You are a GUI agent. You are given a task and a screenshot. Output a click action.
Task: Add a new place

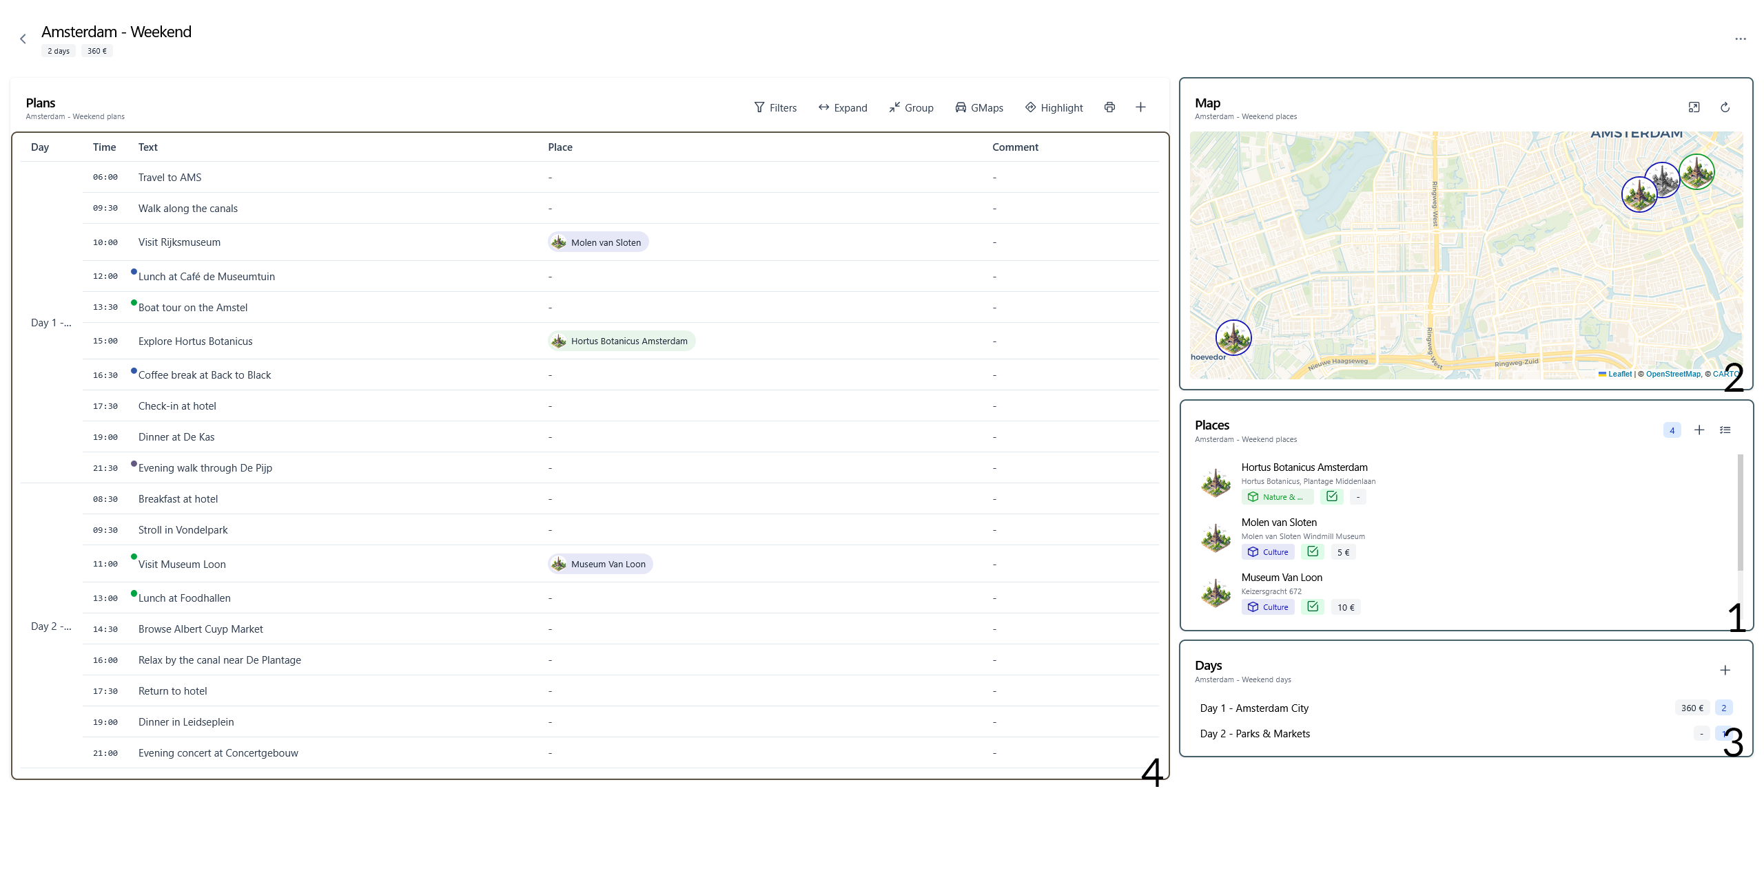(x=1699, y=430)
